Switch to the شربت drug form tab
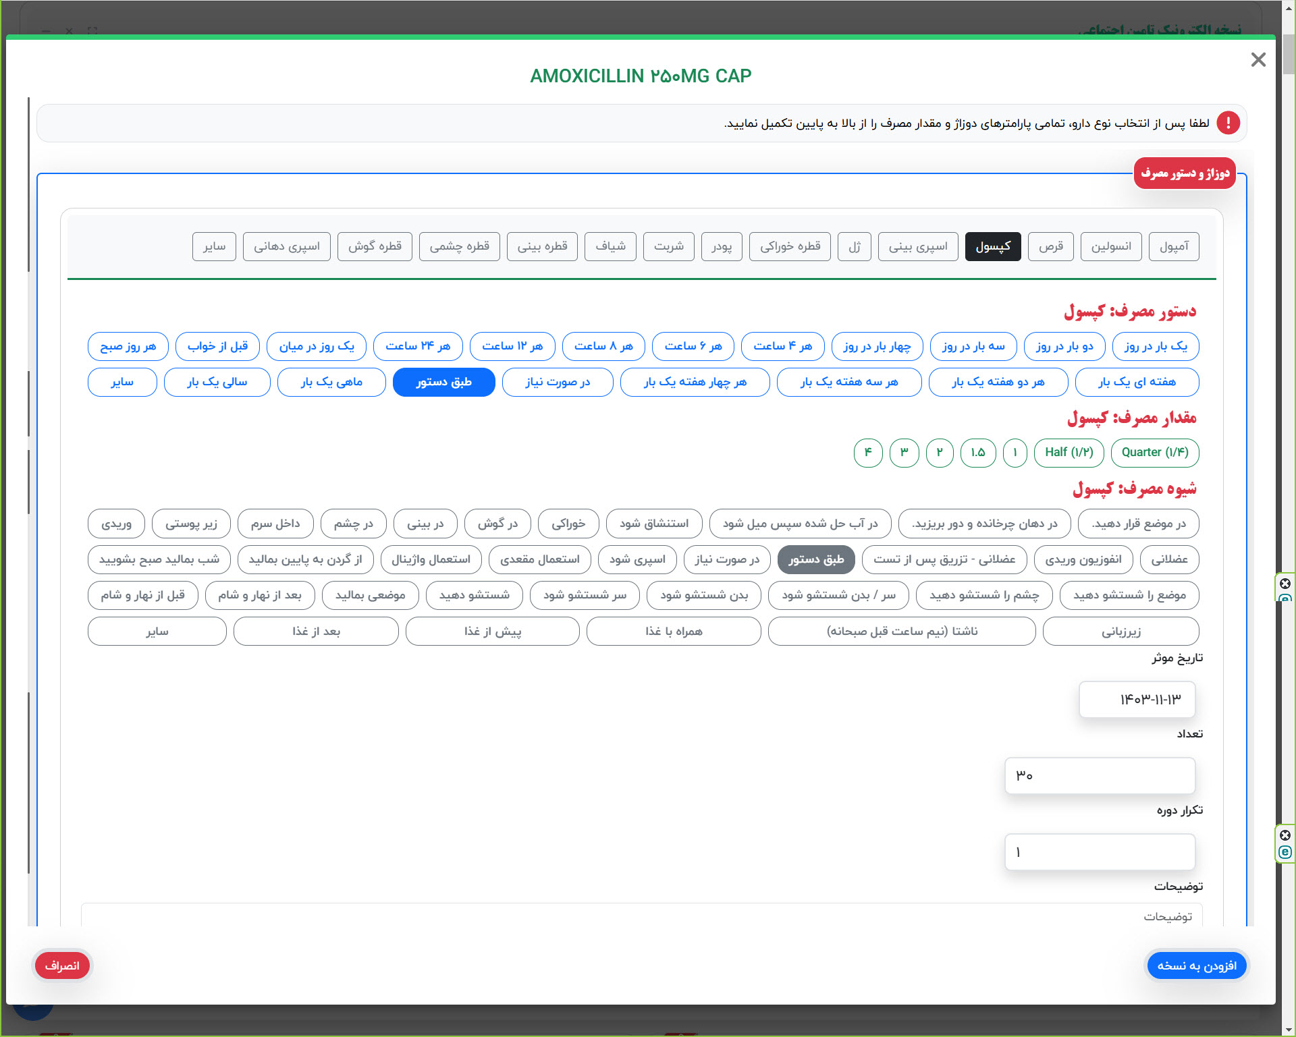The height and width of the screenshot is (1037, 1296). pos(668,246)
